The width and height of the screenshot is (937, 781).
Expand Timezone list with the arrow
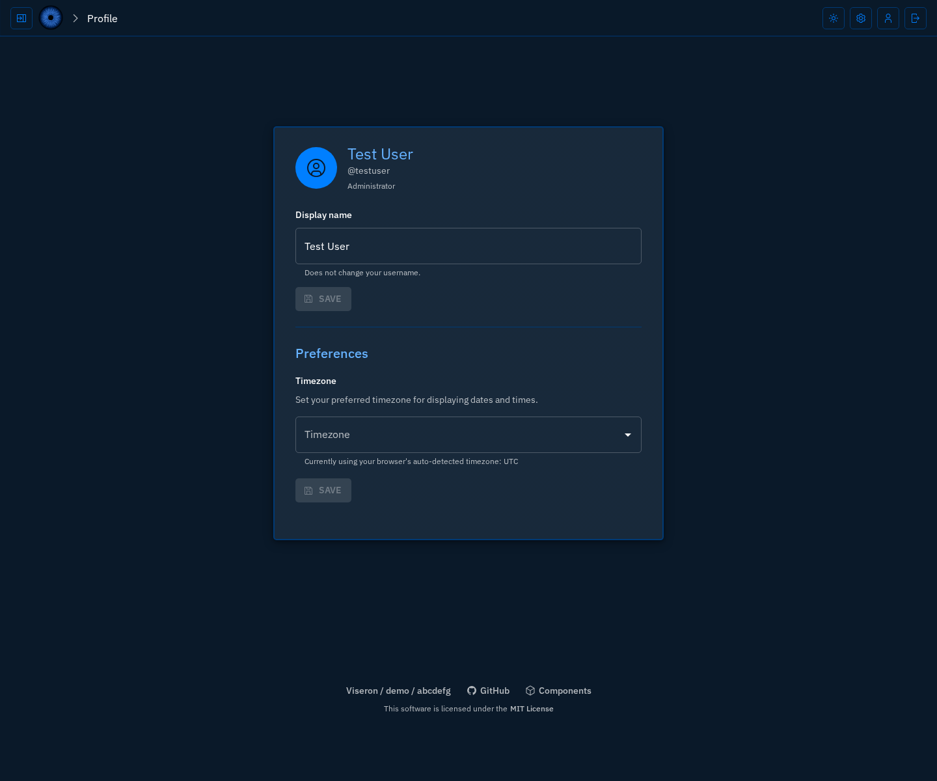628,435
